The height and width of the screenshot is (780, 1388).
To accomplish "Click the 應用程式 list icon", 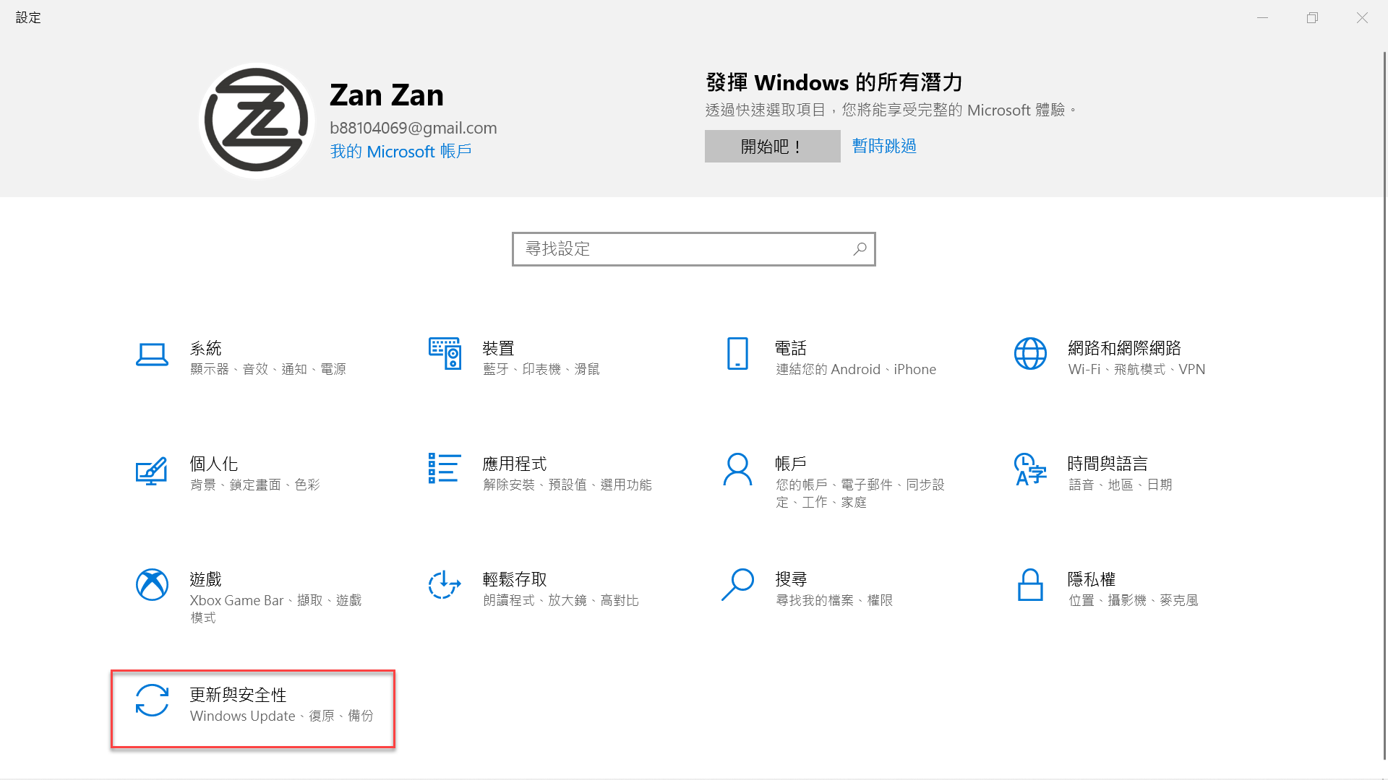I will tap(445, 468).
